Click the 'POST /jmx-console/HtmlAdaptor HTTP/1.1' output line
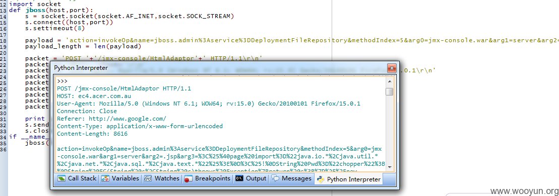The width and height of the screenshot is (559, 196). tap(123, 88)
